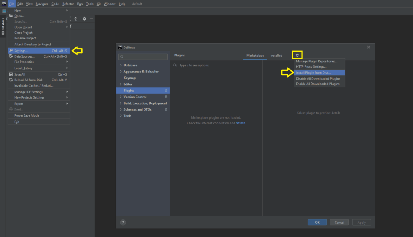Hide the tool window using the minus icon
Viewport: 413px width, 237px height.
pos(91,19)
